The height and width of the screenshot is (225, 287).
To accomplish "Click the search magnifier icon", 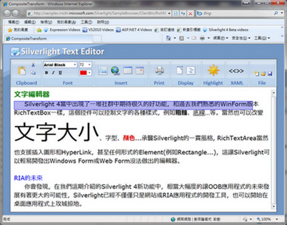I will pos(276,13).
